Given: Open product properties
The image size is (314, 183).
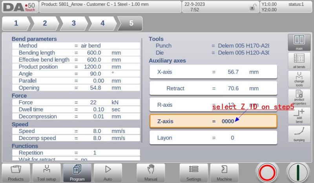Looking at the screenshot, I should pyautogui.click(x=299, y=97).
